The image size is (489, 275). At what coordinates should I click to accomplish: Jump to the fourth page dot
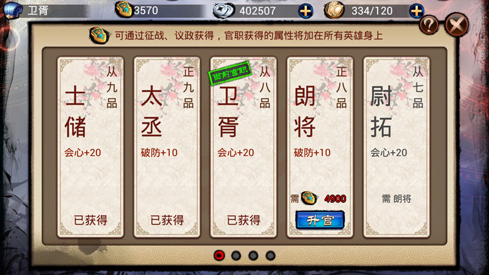(270, 255)
